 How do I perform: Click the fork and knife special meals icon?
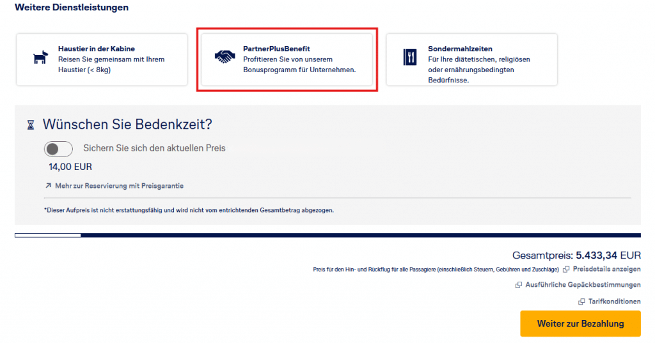410,57
